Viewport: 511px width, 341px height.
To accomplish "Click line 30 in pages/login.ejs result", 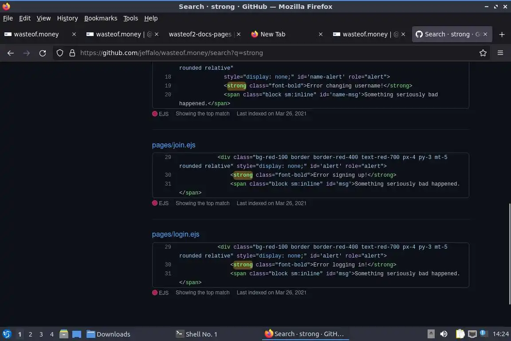I will coord(168,265).
